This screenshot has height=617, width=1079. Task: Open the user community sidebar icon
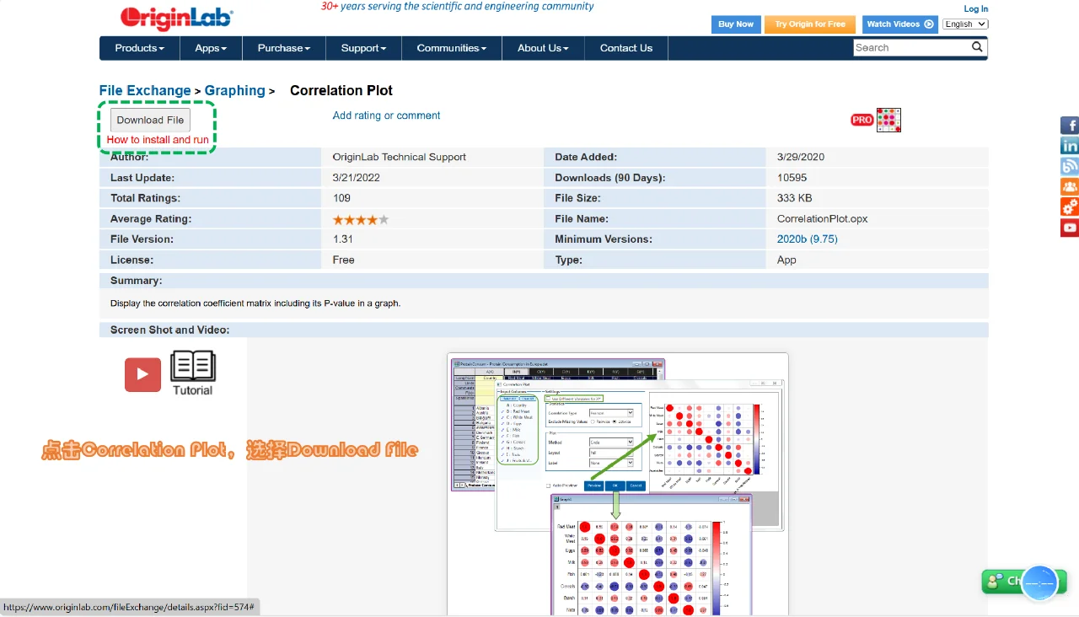pos(1070,186)
